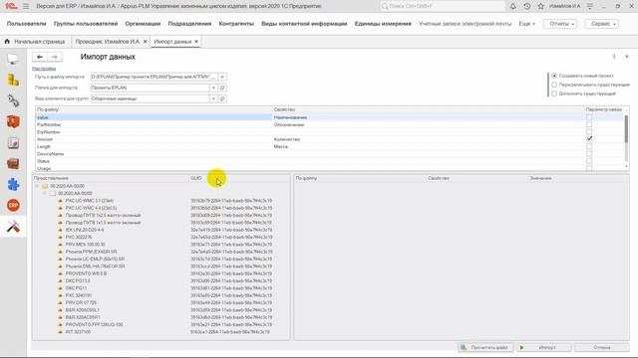Image resolution: width=638 pixels, height=358 pixels.
Task: Open the main menu hamburger icon
Action: 26,6
